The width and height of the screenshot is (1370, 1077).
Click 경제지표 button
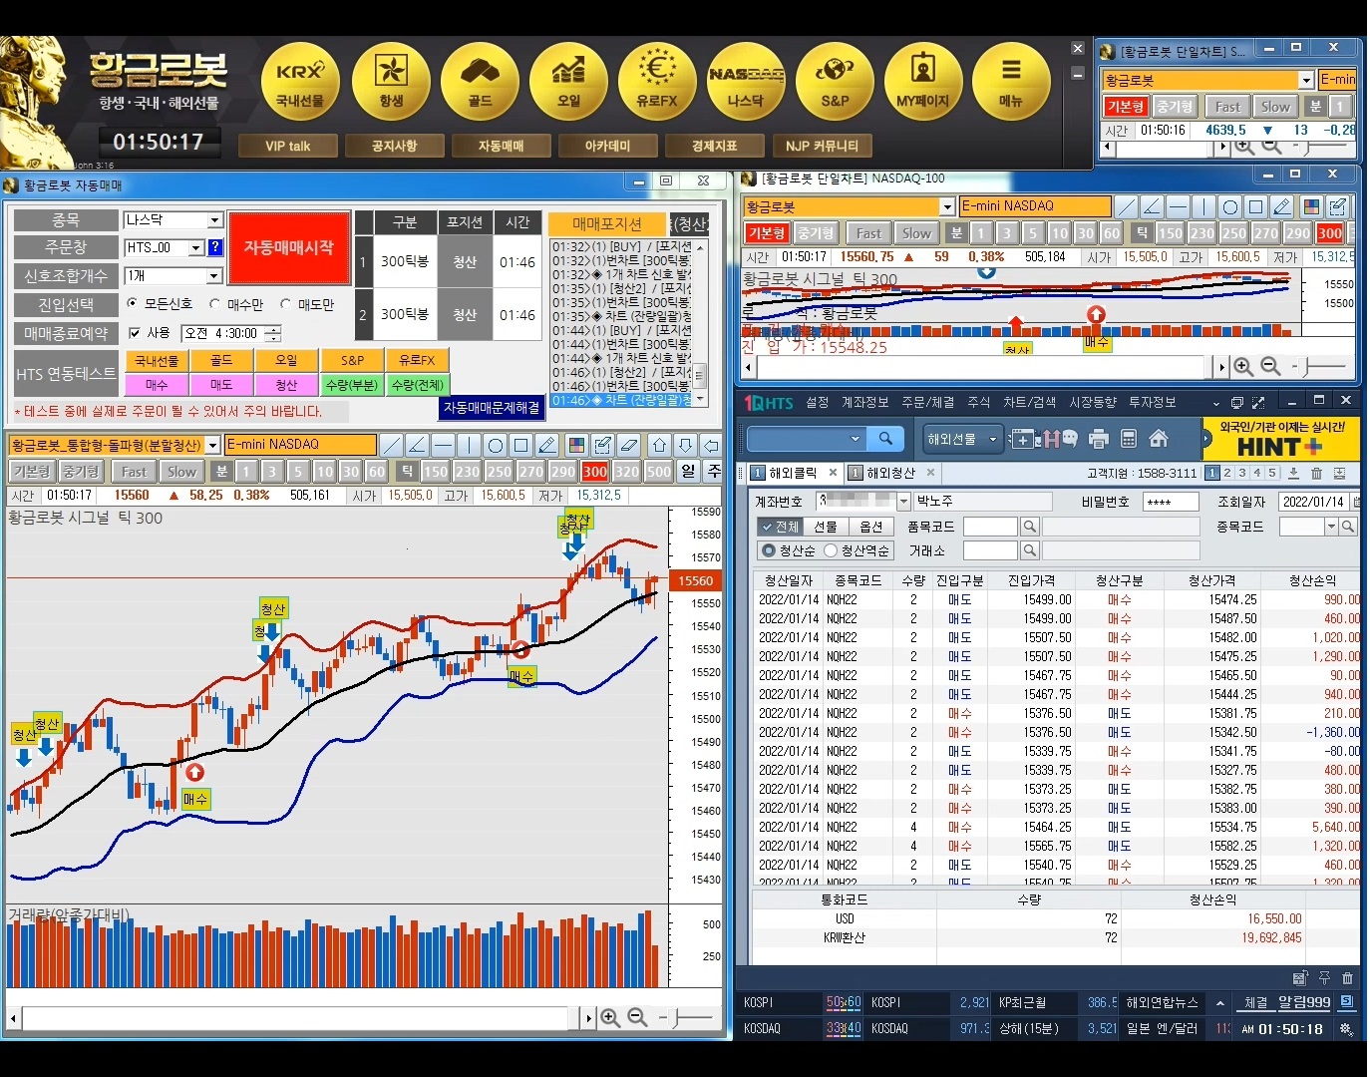(715, 146)
